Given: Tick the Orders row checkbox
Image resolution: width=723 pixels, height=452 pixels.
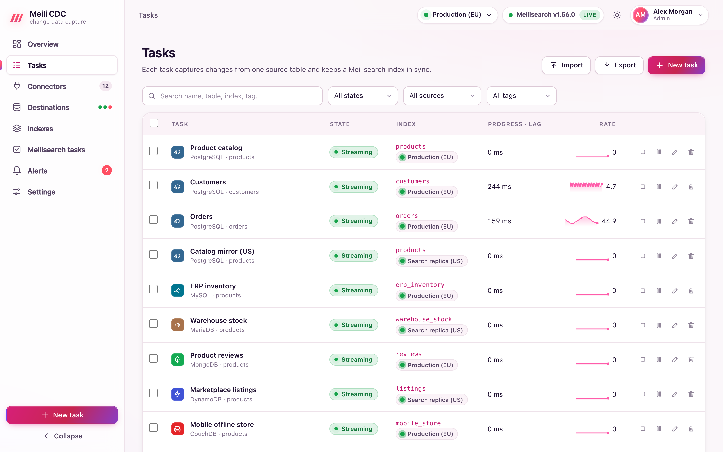Looking at the screenshot, I should point(154,220).
